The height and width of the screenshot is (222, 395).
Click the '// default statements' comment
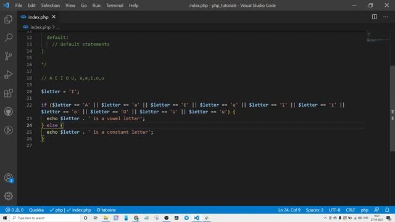pos(81,44)
